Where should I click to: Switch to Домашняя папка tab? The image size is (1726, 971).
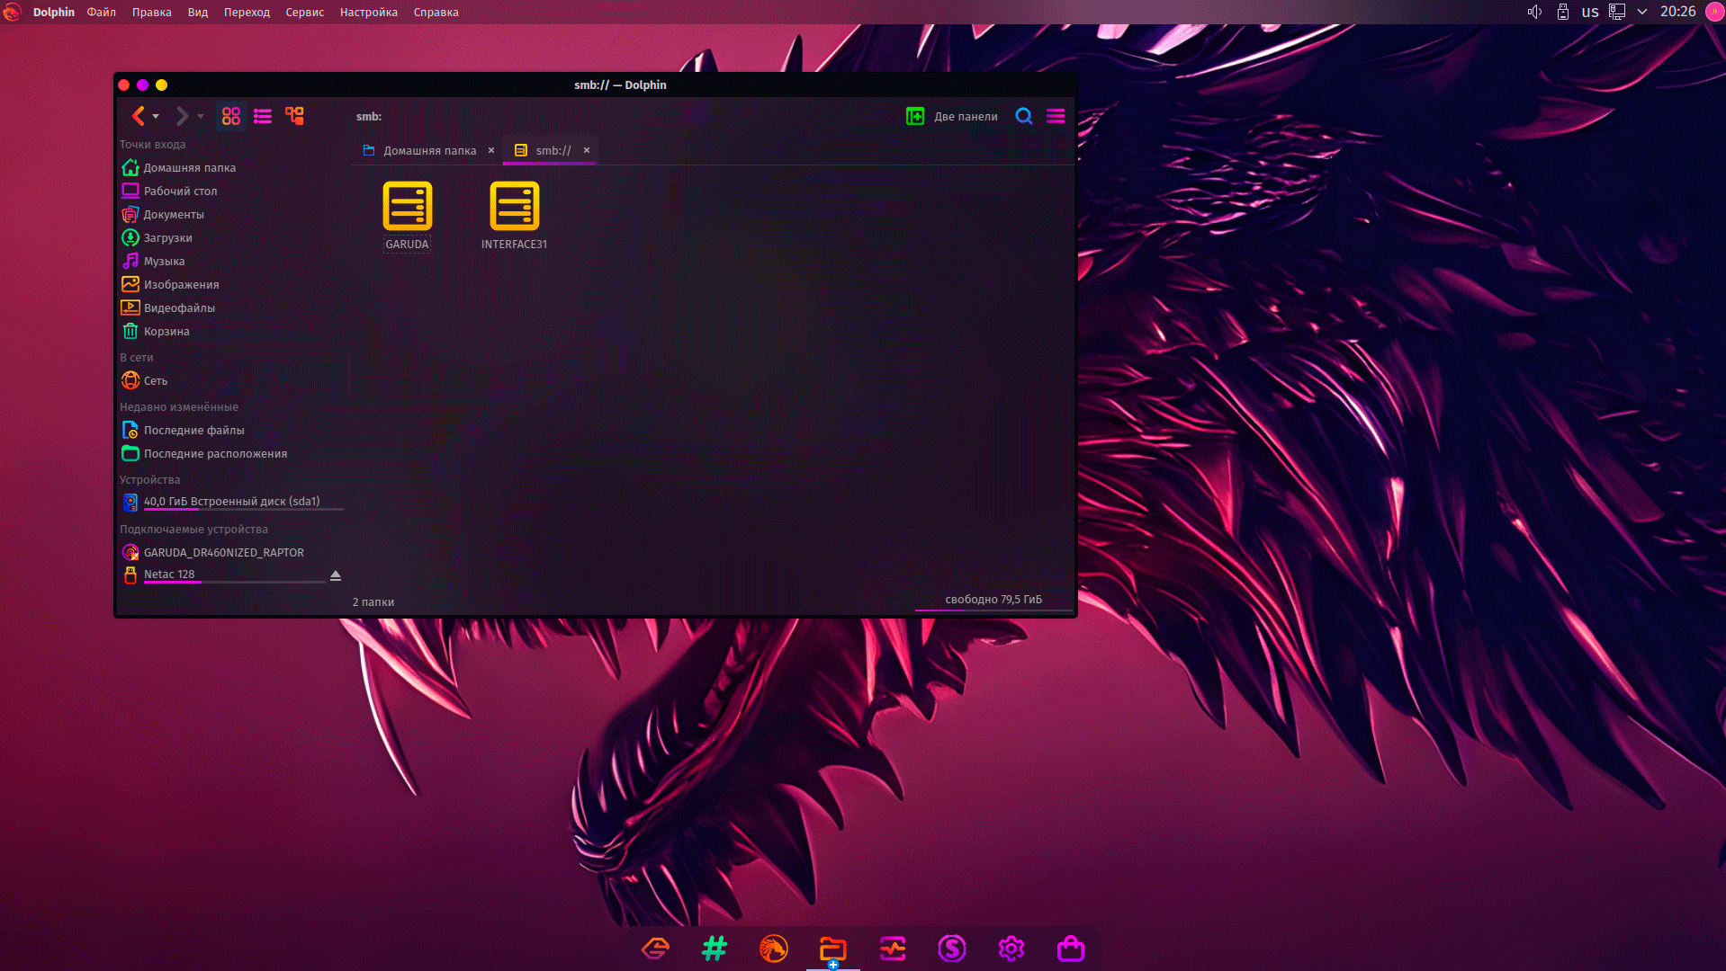428,150
